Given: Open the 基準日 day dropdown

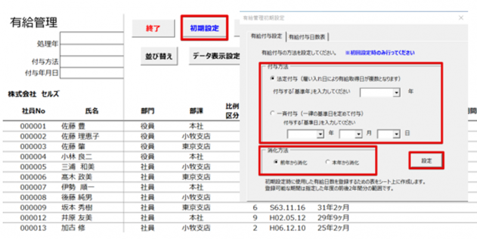Looking at the screenshot, I should tap(396, 134).
